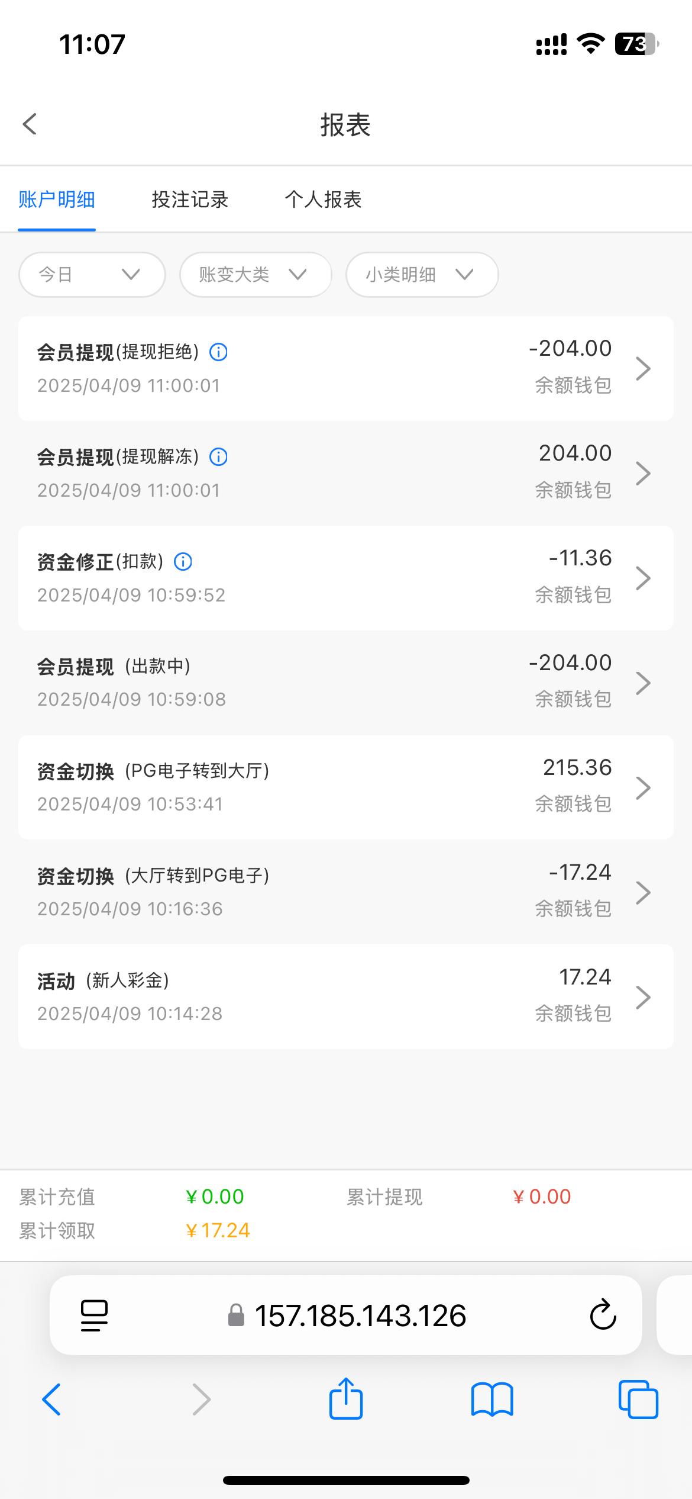Open the 会员提现 (出款中) transaction row
The height and width of the screenshot is (1499, 692).
click(x=345, y=683)
